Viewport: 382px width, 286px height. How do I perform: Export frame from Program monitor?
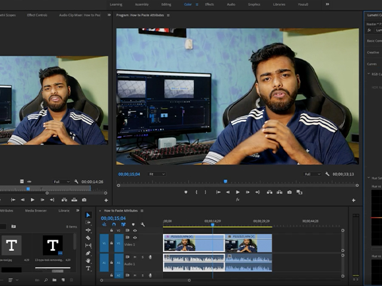(x=289, y=192)
